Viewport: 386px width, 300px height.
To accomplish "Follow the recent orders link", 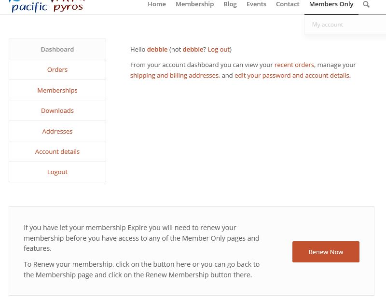I will (x=294, y=65).
